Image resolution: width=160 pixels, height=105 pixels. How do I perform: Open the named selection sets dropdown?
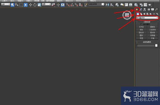(x=96, y=4)
